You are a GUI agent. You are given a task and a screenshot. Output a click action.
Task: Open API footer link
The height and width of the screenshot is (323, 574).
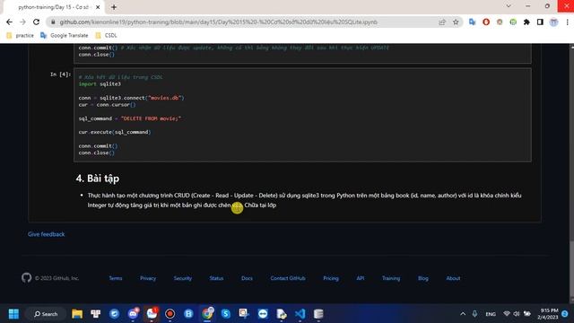tap(361, 278)
